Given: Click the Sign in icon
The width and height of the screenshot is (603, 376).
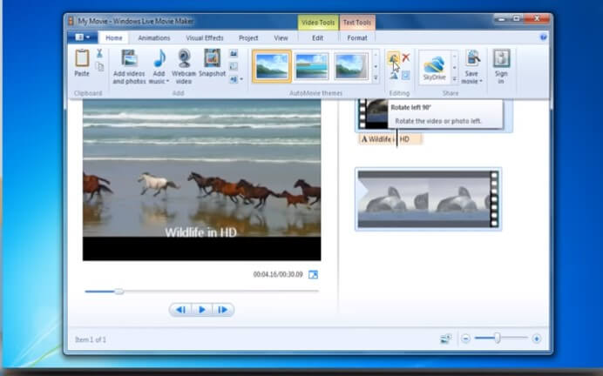Looking at the screenshot, I should click(x=501, y=66).
